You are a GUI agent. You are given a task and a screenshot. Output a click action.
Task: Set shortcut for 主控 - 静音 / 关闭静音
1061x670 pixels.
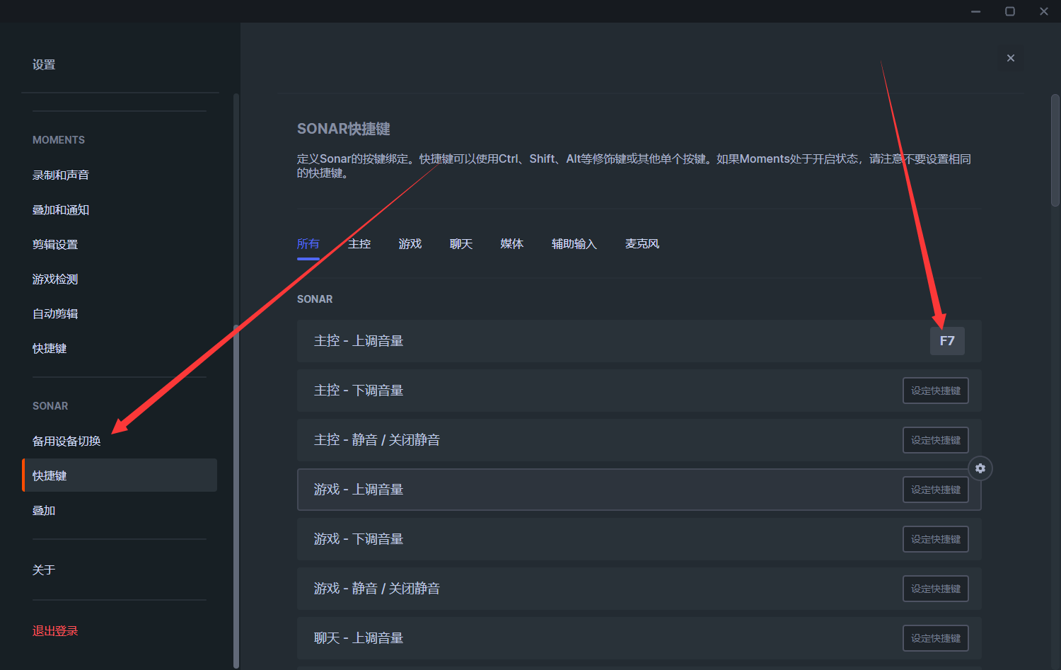(936, 440)
